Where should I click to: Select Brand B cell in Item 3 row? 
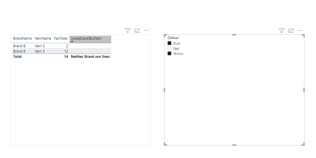coord(19,51)
